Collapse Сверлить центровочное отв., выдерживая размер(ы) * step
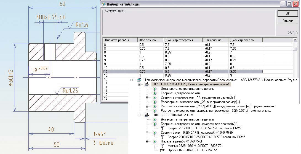This screenshot has height=154, width=301. pyautogui.click(x=147, y=124)
